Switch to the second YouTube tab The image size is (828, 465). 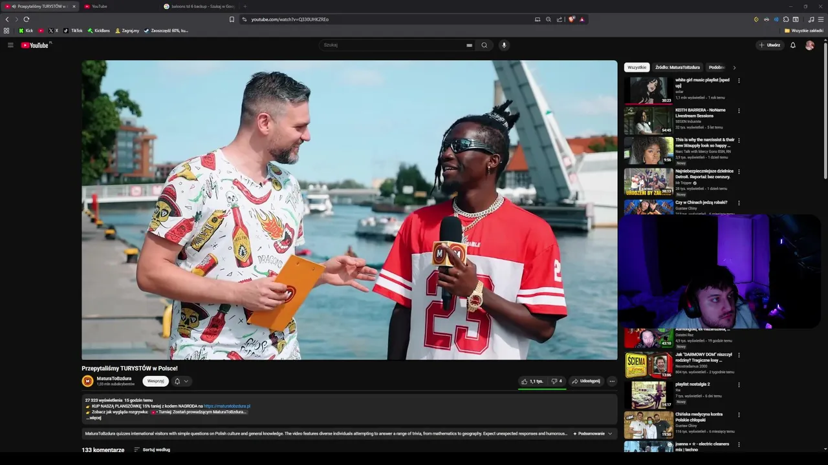click(x=120, y=6)
